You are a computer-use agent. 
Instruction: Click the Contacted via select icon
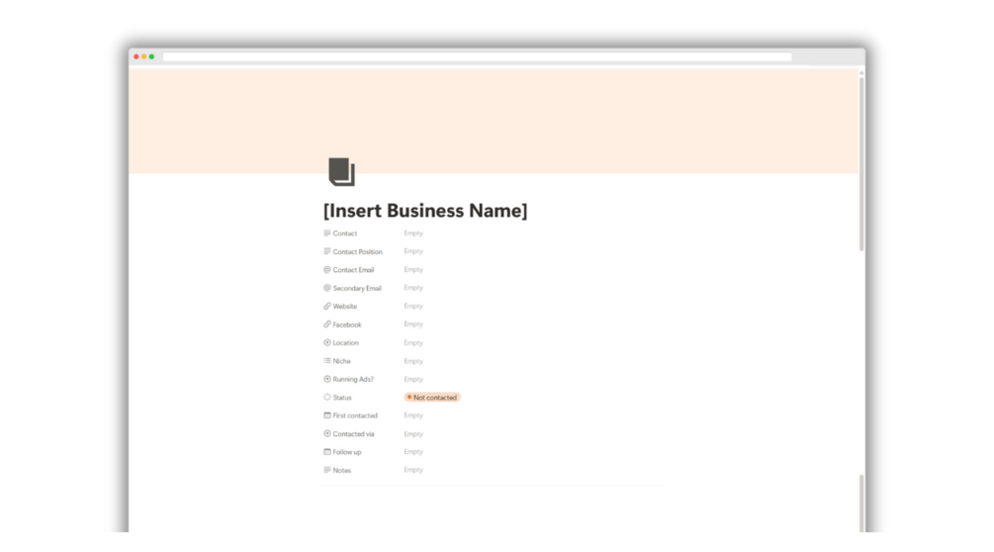[327, 434]
